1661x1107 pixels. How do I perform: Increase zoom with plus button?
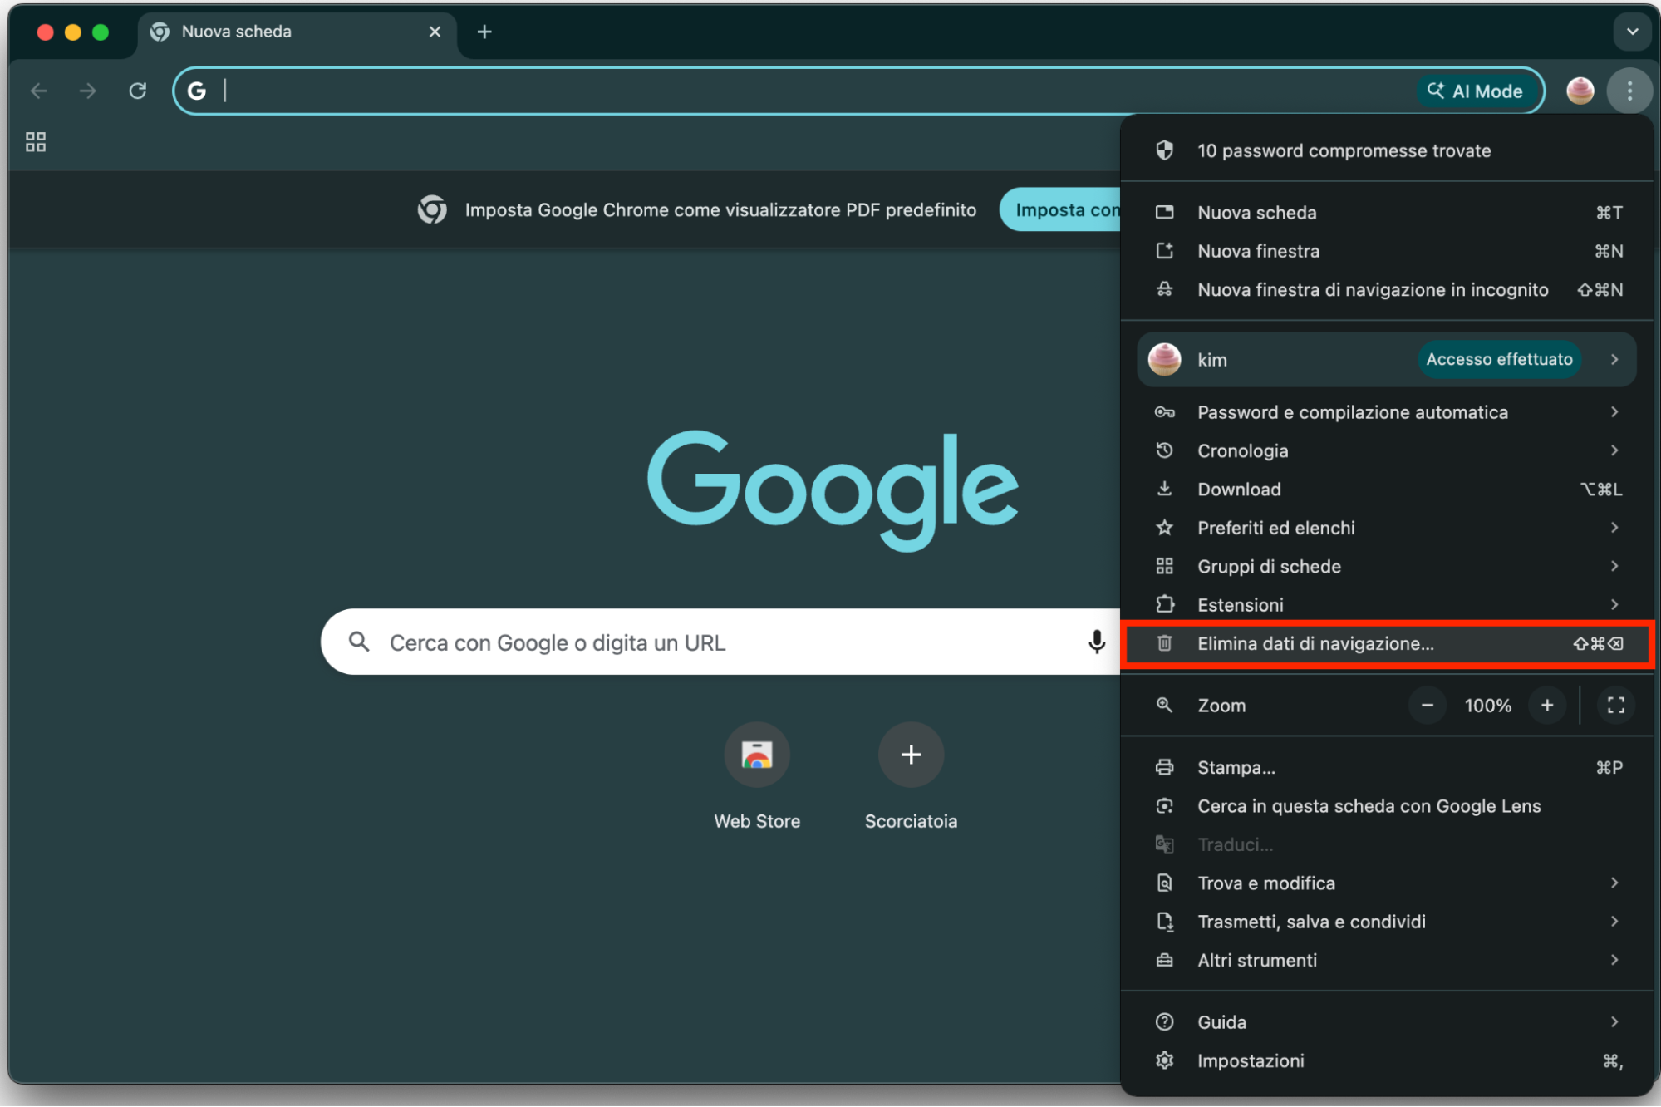[x=1546, y=706]
